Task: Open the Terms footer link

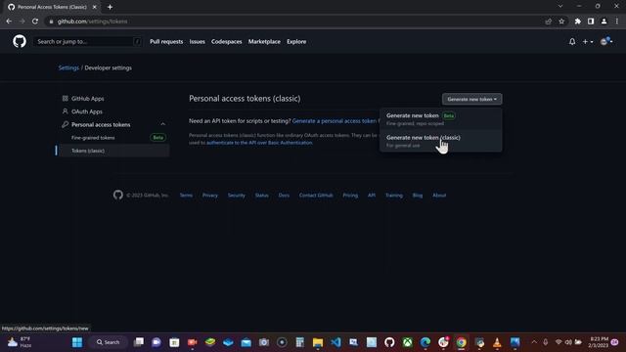Action: pyautogui.click(x=186, y=196)
